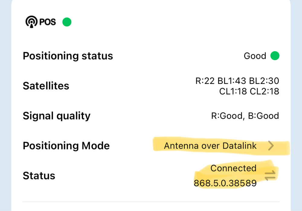Click the Connected status text
This screenshot has height=211, width=302.
(233, 168)
